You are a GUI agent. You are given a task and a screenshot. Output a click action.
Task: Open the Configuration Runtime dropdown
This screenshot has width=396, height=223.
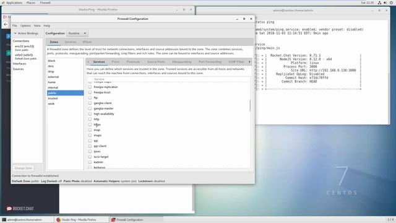pos(77,33)
